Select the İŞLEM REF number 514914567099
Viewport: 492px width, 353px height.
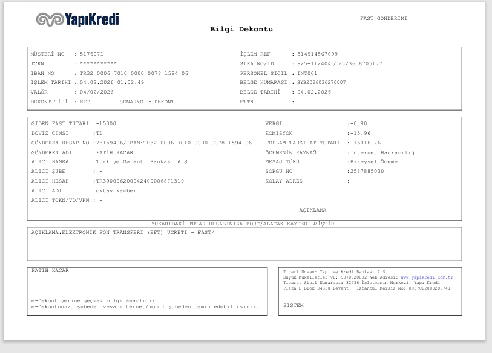(318, 54)
